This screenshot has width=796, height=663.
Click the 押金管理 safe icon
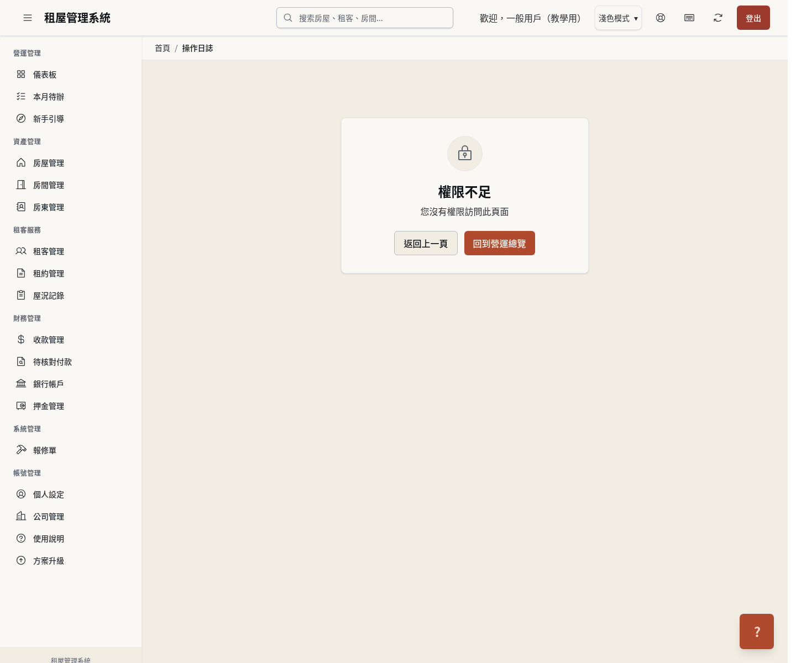(21, 406)
